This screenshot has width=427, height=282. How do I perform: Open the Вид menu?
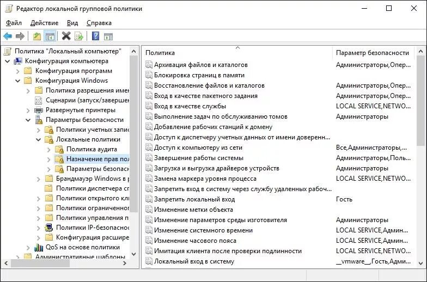72,23
